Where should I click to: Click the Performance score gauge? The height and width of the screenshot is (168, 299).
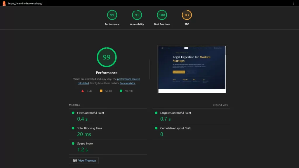click(112, 15)
